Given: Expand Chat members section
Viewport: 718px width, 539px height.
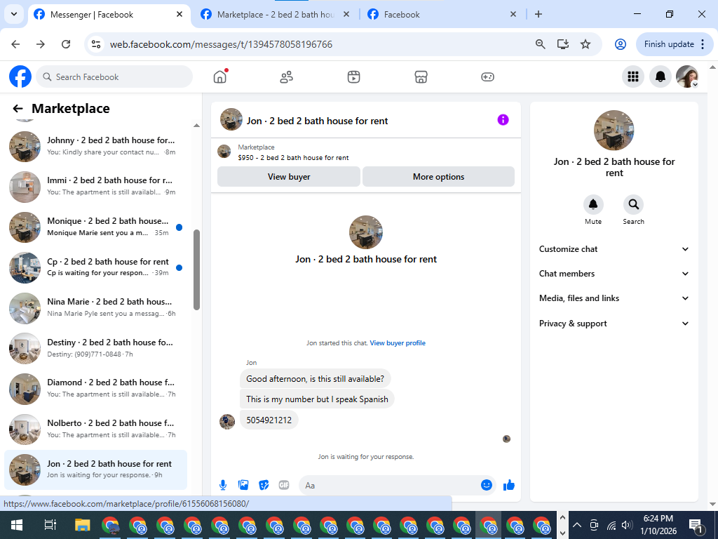Looking at the screenshot, I should [x=614, y=274].
